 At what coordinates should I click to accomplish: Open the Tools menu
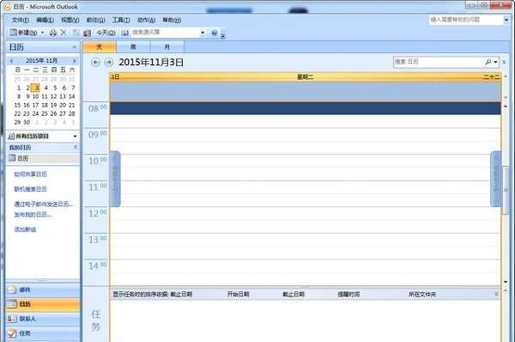[121, 20]
